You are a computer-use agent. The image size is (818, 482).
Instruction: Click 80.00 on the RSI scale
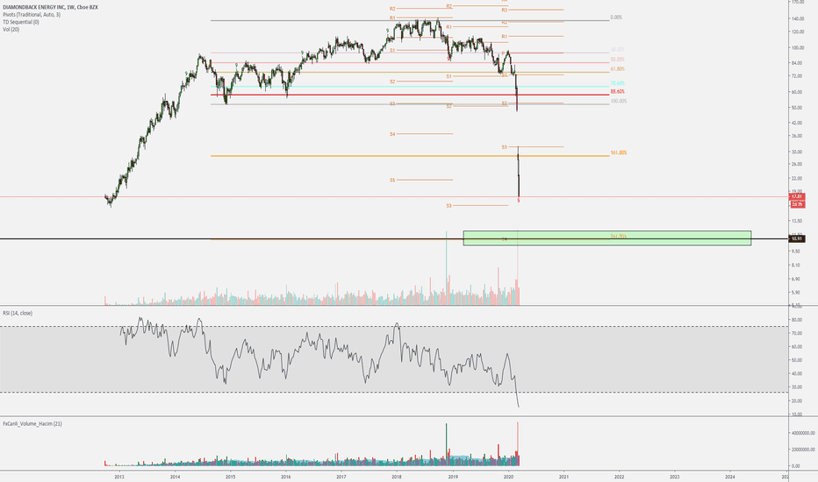click(797, 320)
